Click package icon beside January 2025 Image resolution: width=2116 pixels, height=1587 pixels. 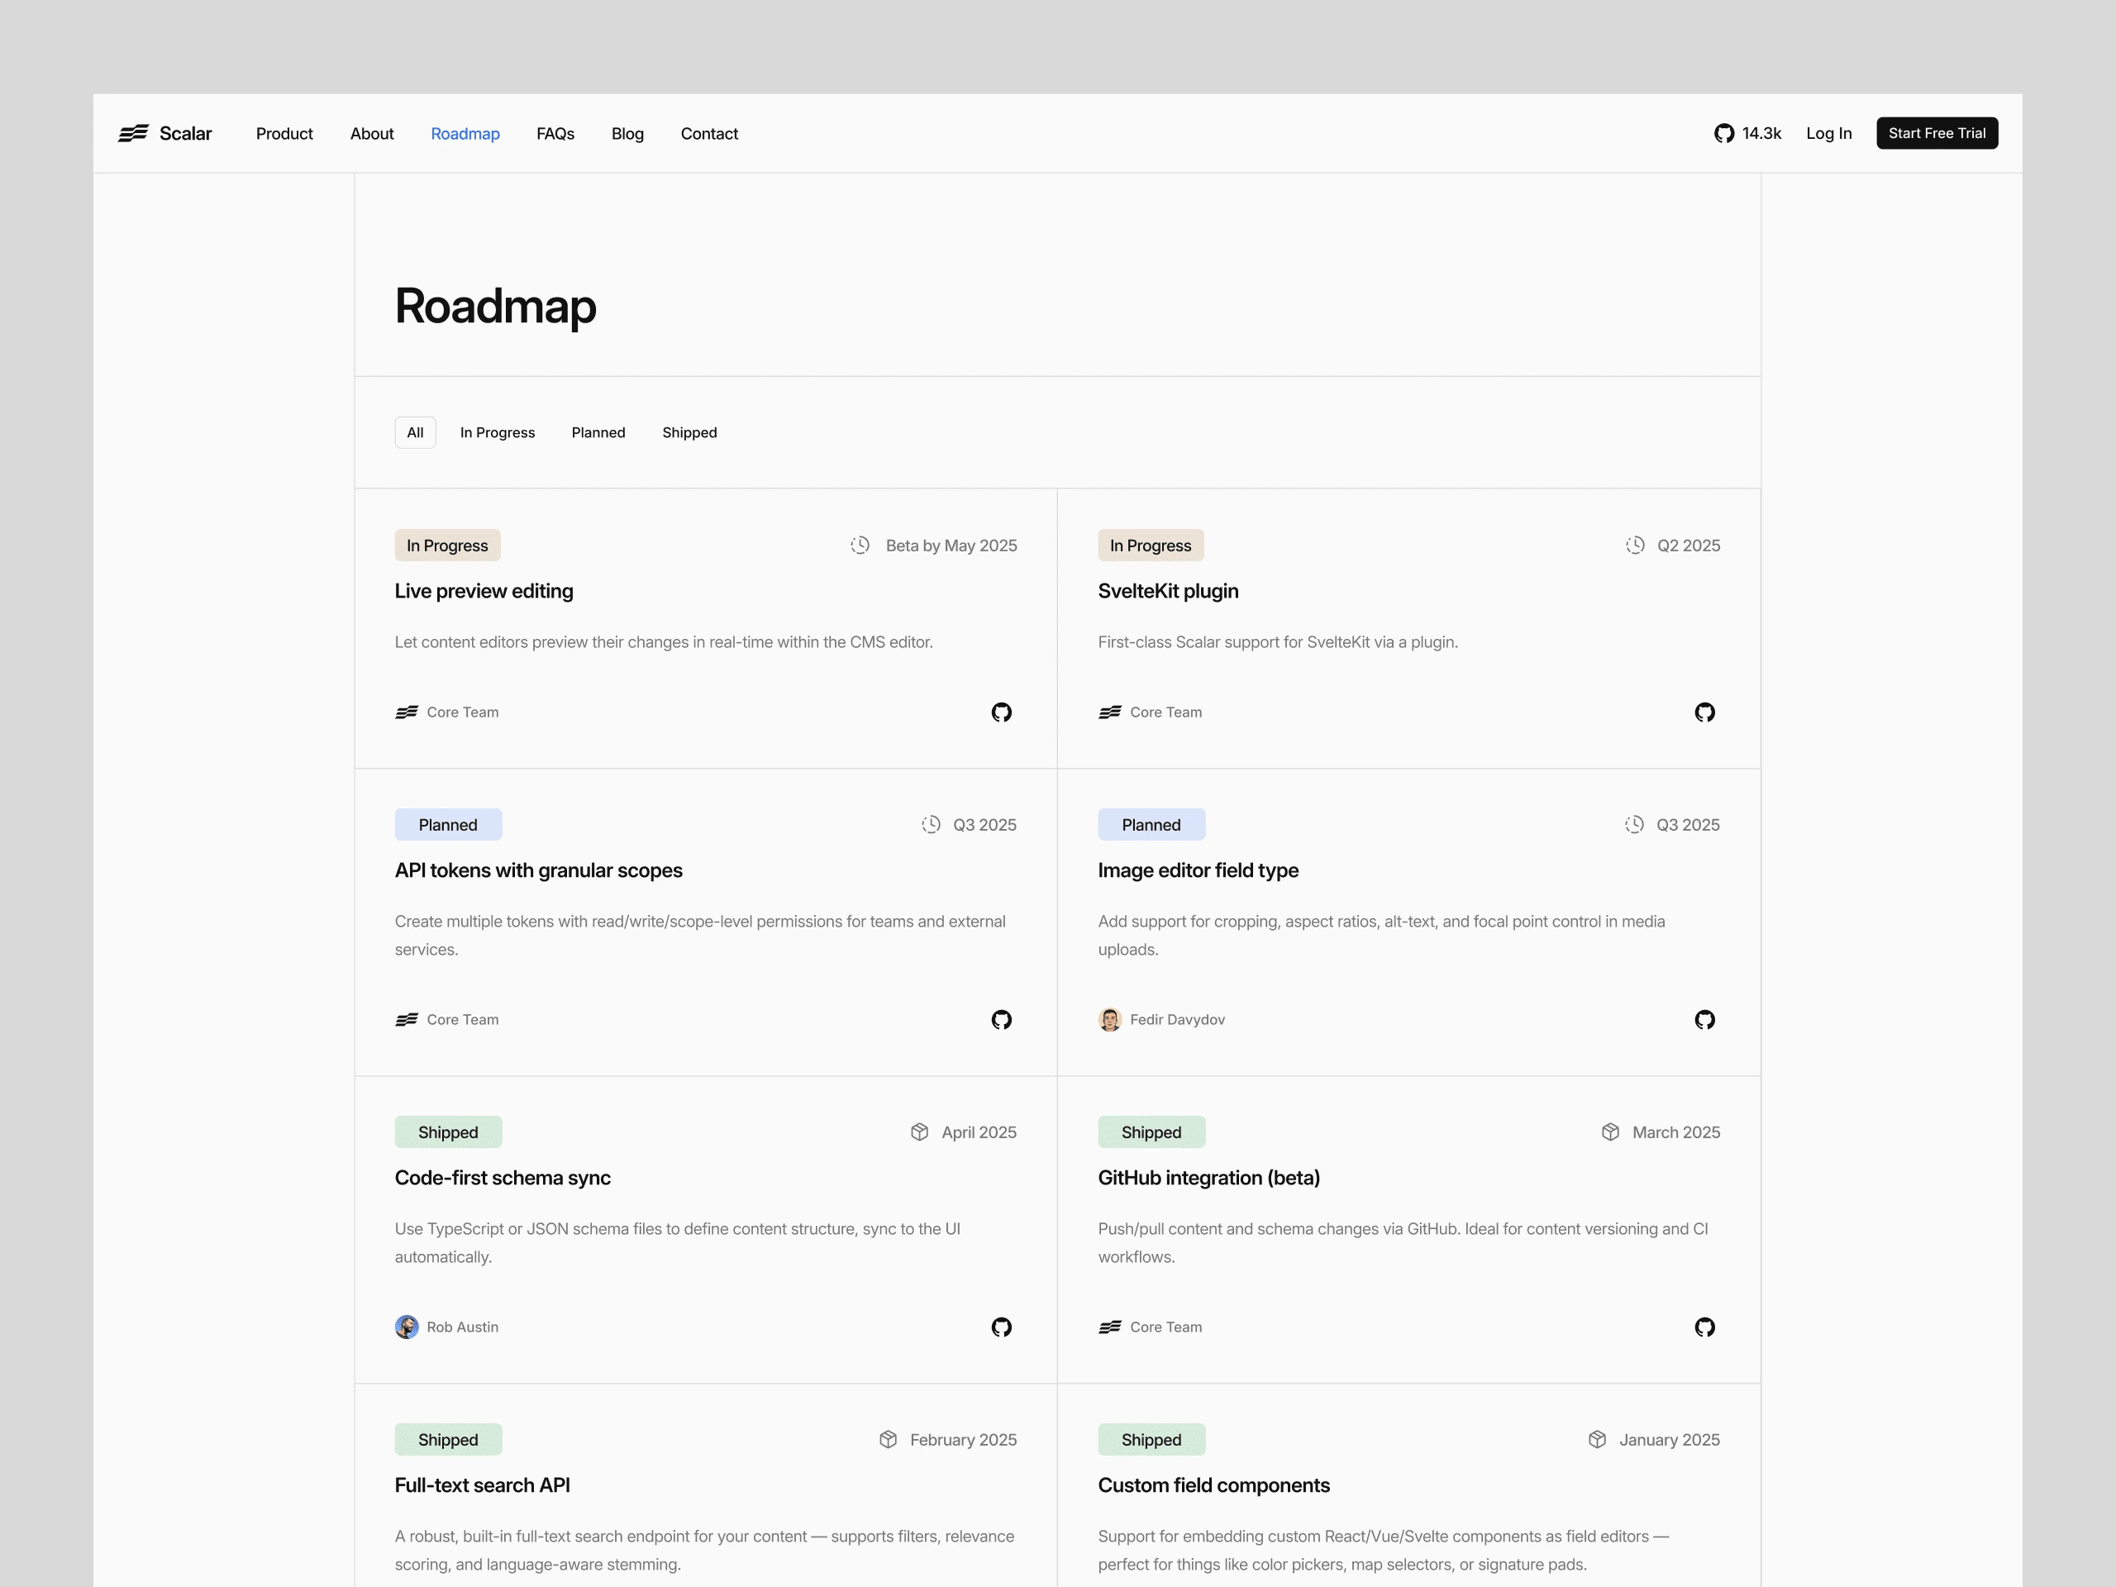[x=1597, y=1439]
